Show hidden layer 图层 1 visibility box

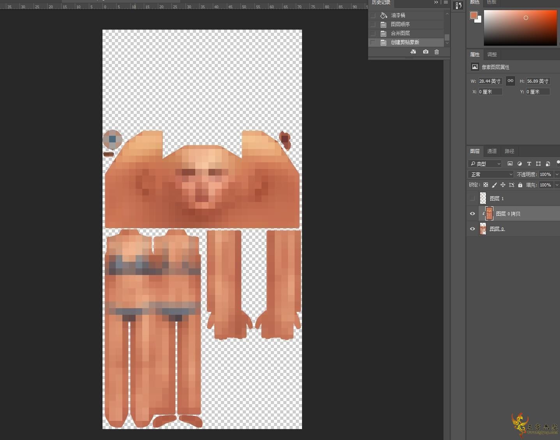pos(472,199)
